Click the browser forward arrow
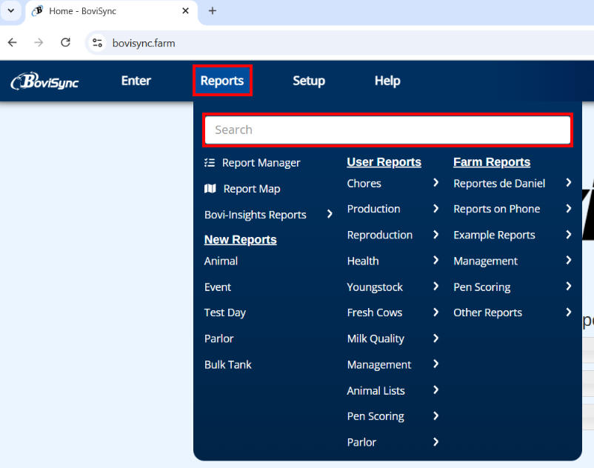 [39, 42]
